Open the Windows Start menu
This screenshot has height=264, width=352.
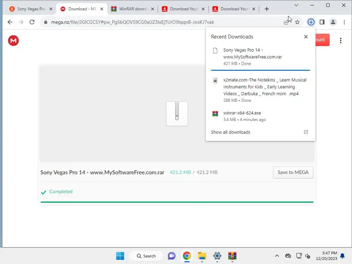[x=120, y=256]
